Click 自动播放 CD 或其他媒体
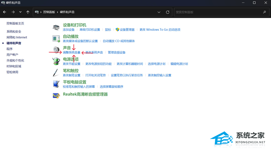 (x=119, y=41)
